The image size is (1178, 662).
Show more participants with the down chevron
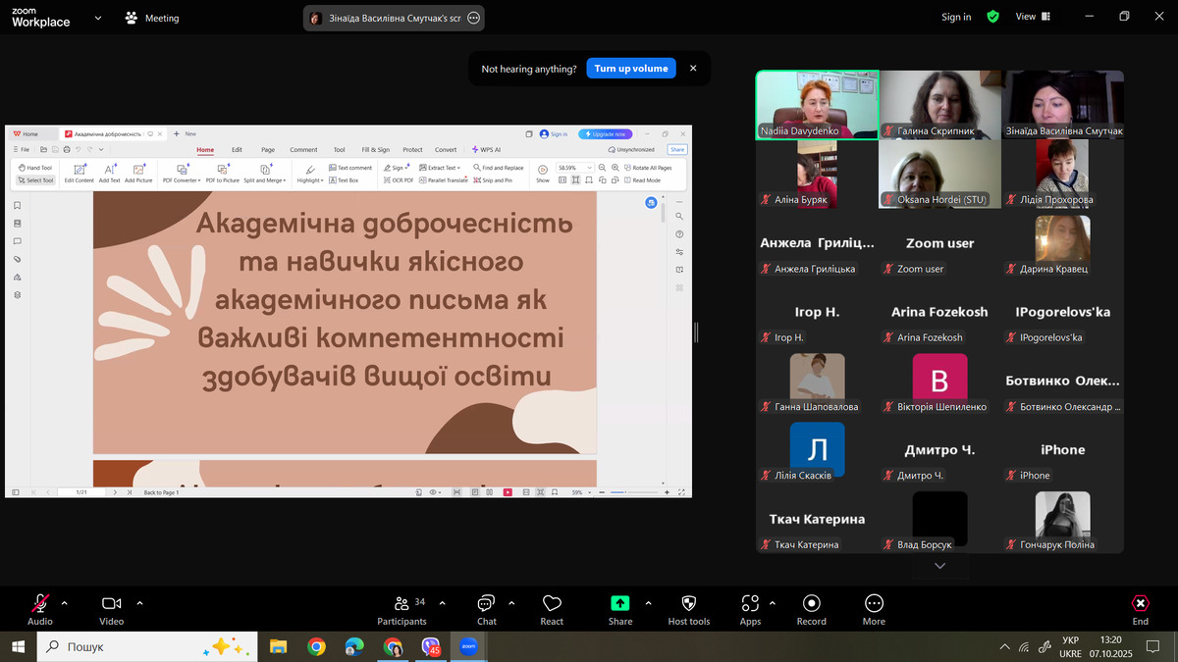coord(939,566)
